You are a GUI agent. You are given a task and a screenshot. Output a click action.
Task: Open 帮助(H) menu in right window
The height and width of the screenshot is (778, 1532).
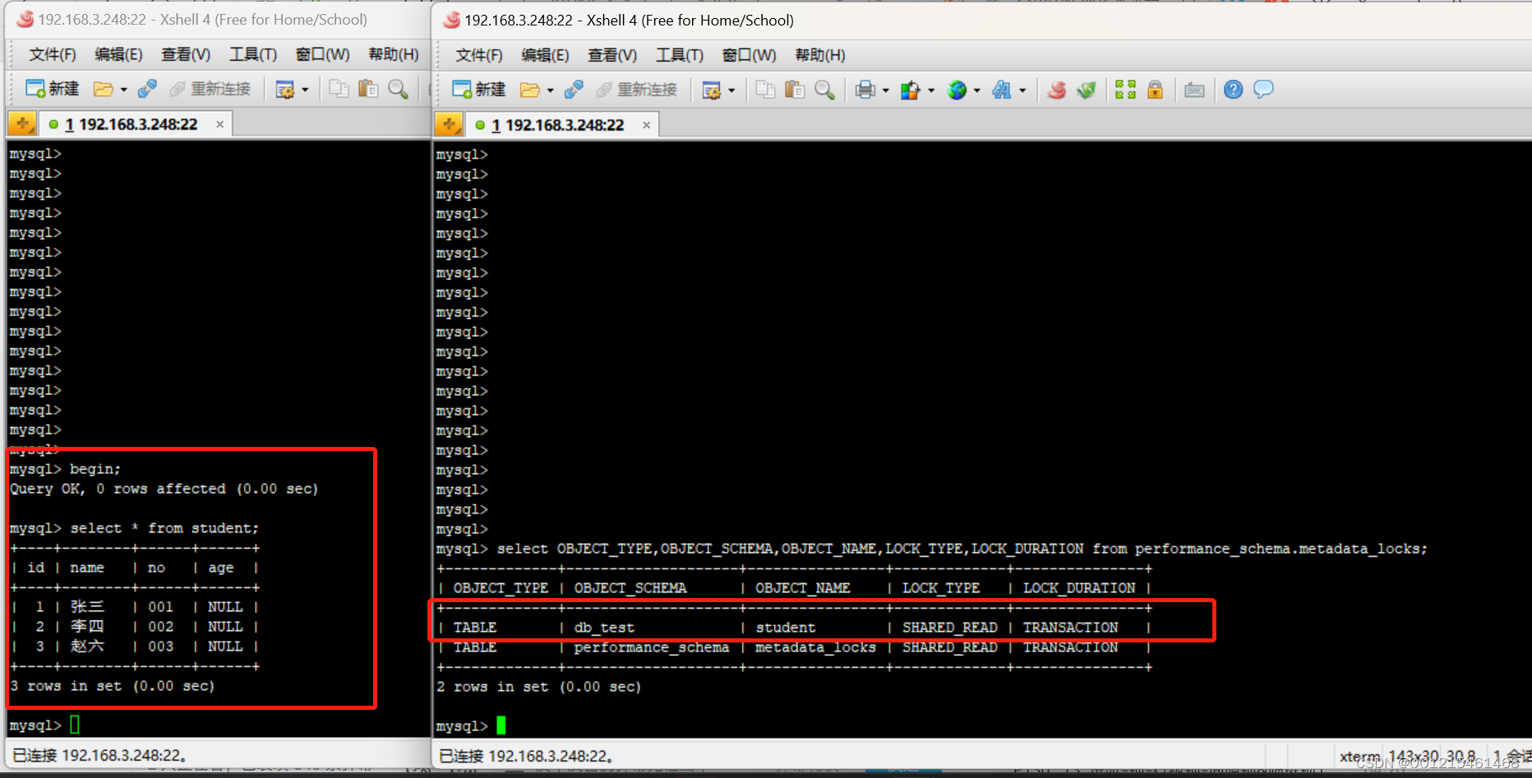820,55
